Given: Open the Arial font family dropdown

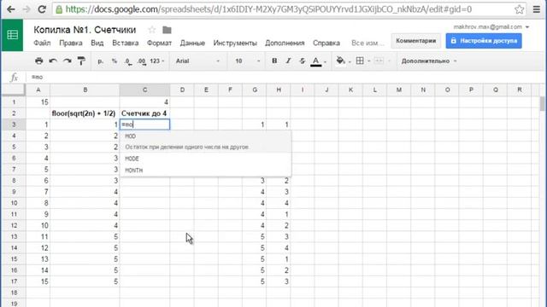Looking at the screenshot, I should [197, 61].
